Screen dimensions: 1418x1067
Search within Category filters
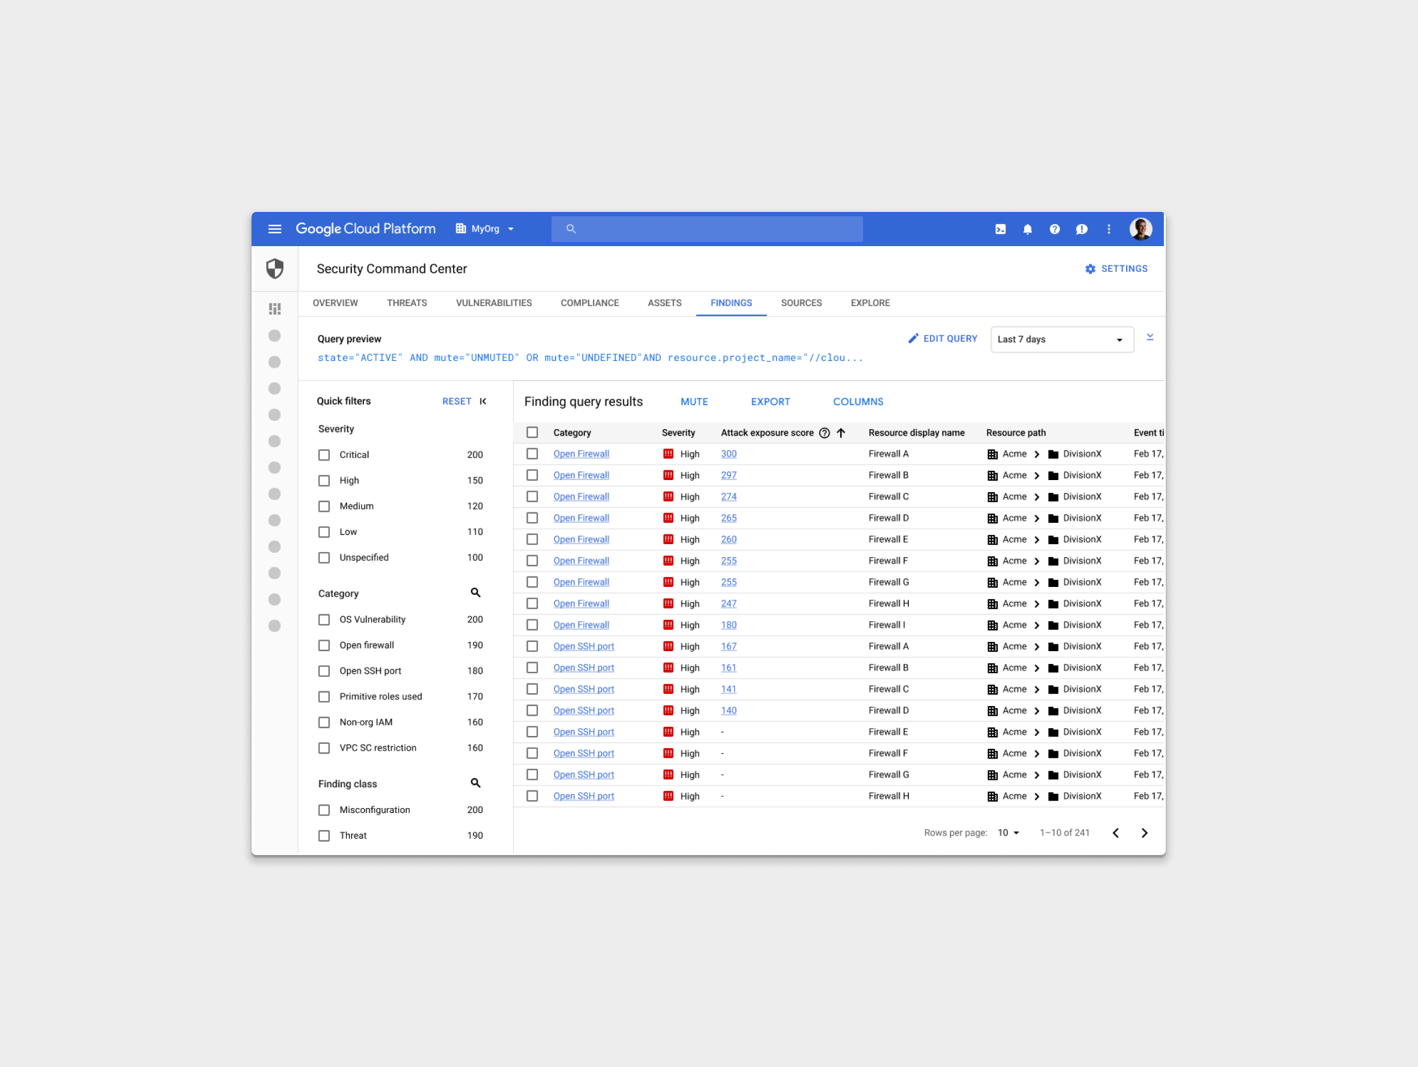click(475, 593)
